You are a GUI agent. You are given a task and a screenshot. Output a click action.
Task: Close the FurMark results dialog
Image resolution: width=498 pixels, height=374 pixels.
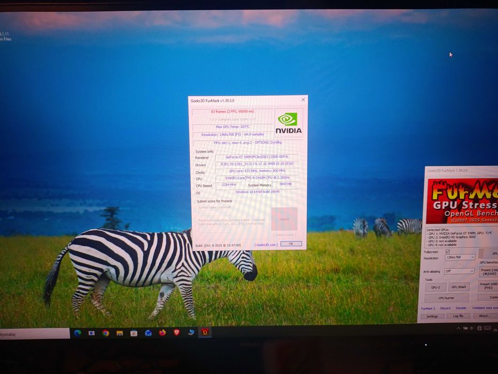(303, 100)
